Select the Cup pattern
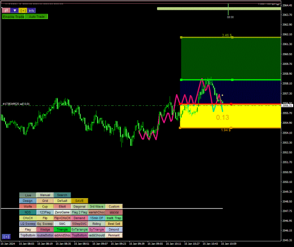 (x=45, y=207)
